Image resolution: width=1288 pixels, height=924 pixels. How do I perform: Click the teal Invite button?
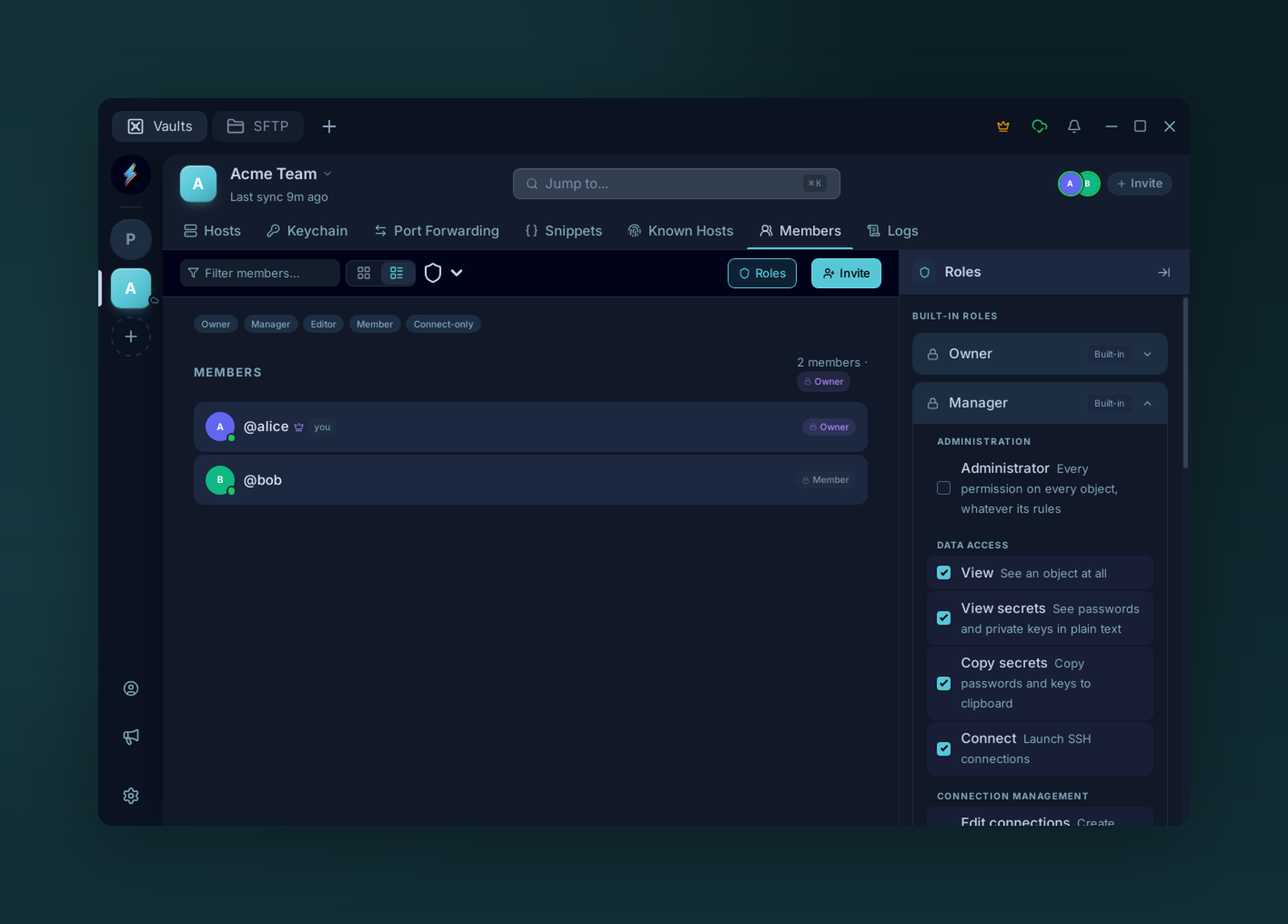point(846,273)
